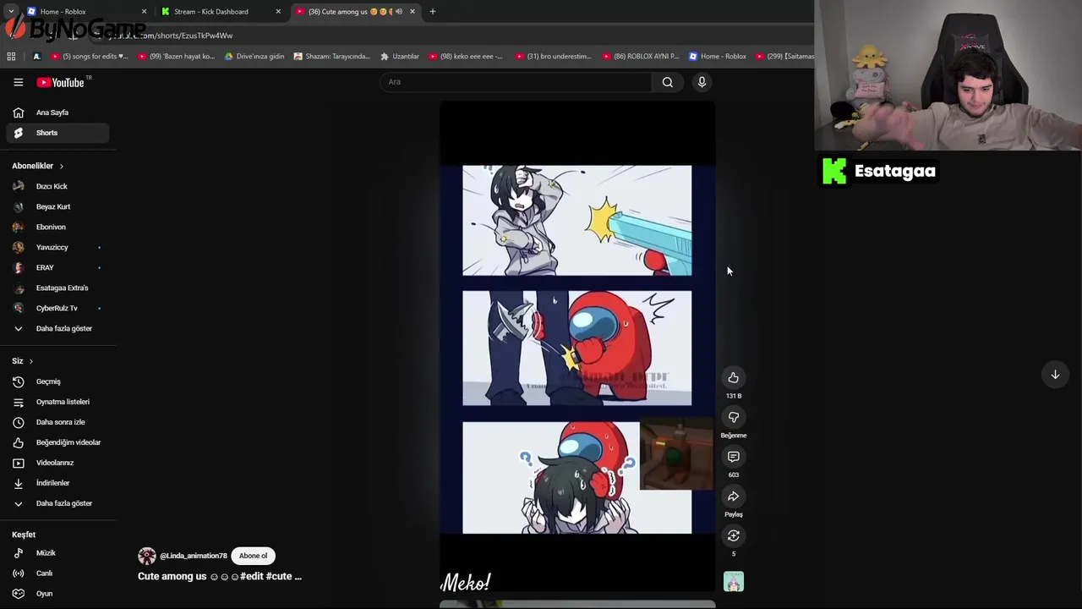Open Shorts in the sidebar

[x=57, y=133]
